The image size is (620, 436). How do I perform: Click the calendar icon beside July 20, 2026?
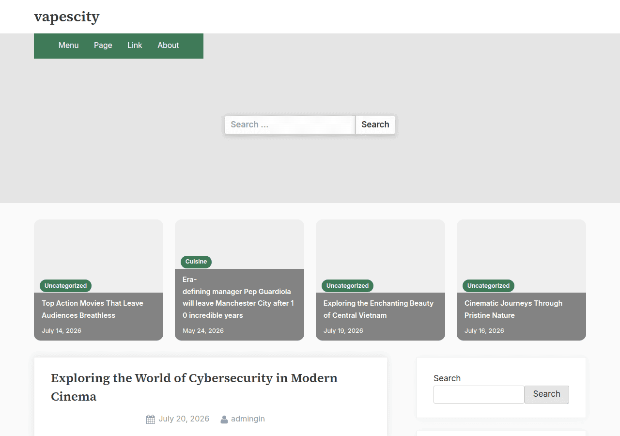point(150,419)
